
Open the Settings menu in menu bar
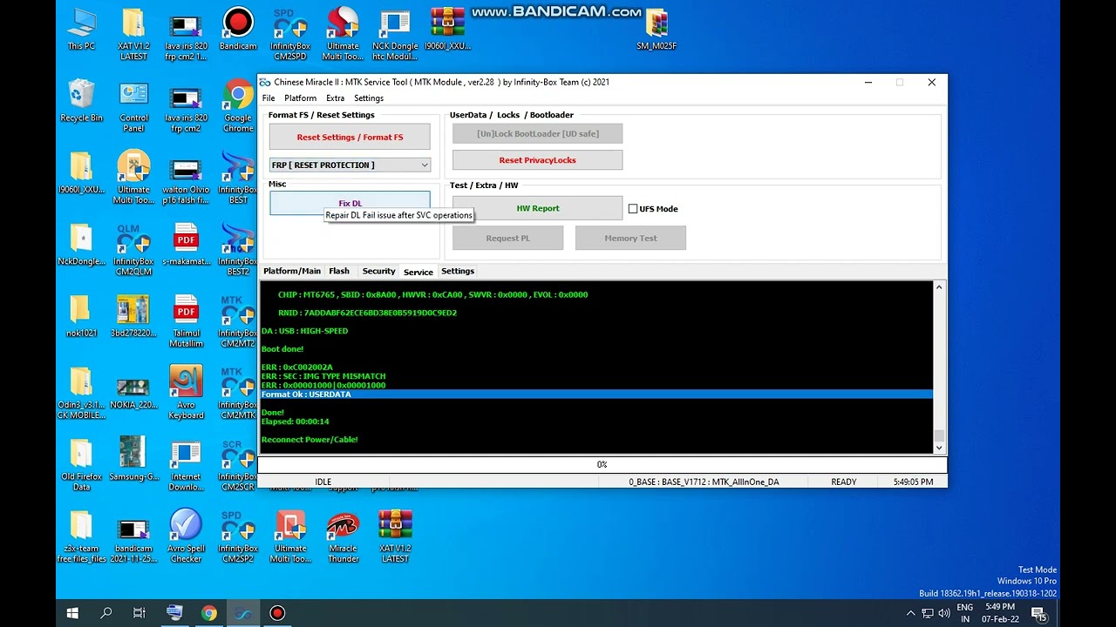tap(368, 98)
